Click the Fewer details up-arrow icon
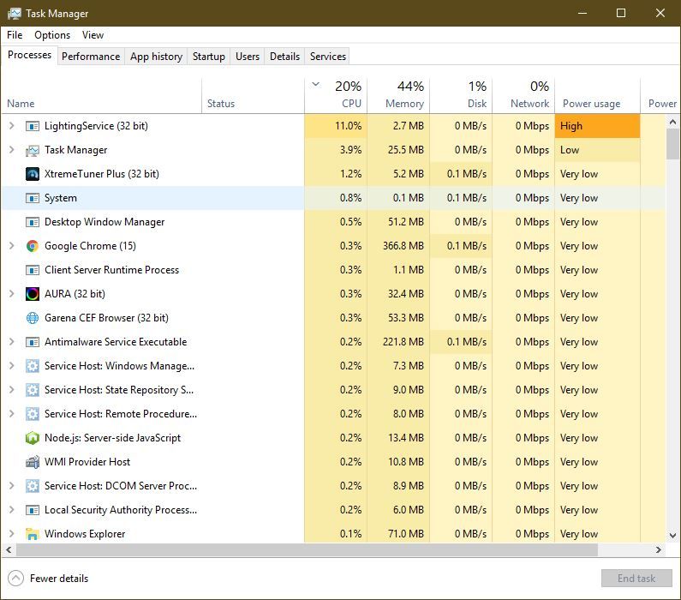The height and width of the screenshot is (600, 681). point(15,579)
